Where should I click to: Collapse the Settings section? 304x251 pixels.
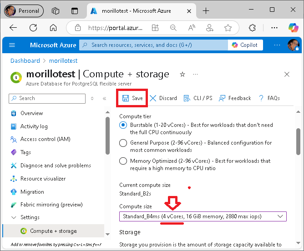pyautogui.click(x=14, y=217)
